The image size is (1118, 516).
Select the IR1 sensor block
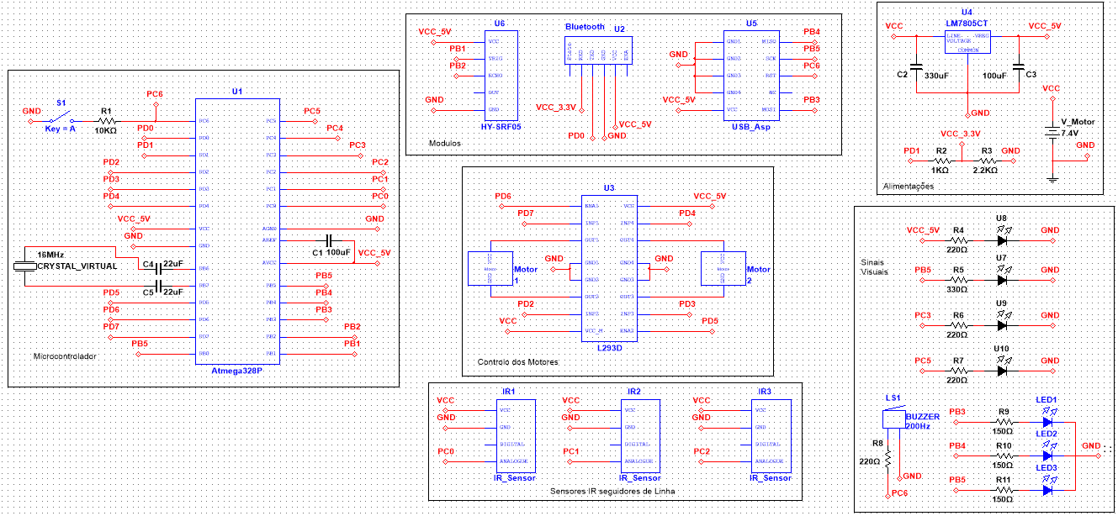(516, 435)
